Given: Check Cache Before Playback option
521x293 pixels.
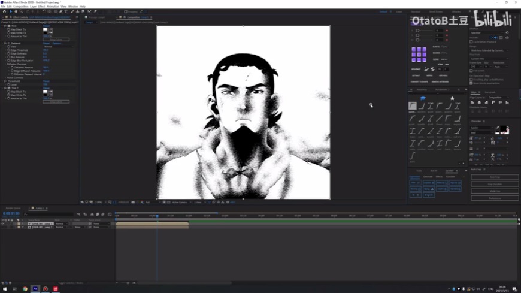Looking at the screenshot, I should (471, 41).
